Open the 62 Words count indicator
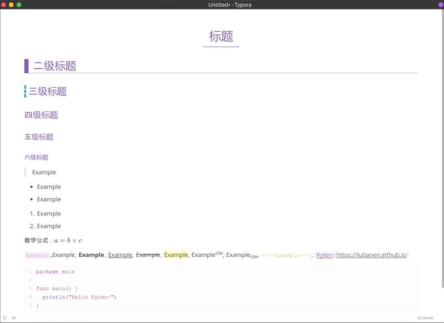The height and width of the screenshot is (323, 444). 425,318
